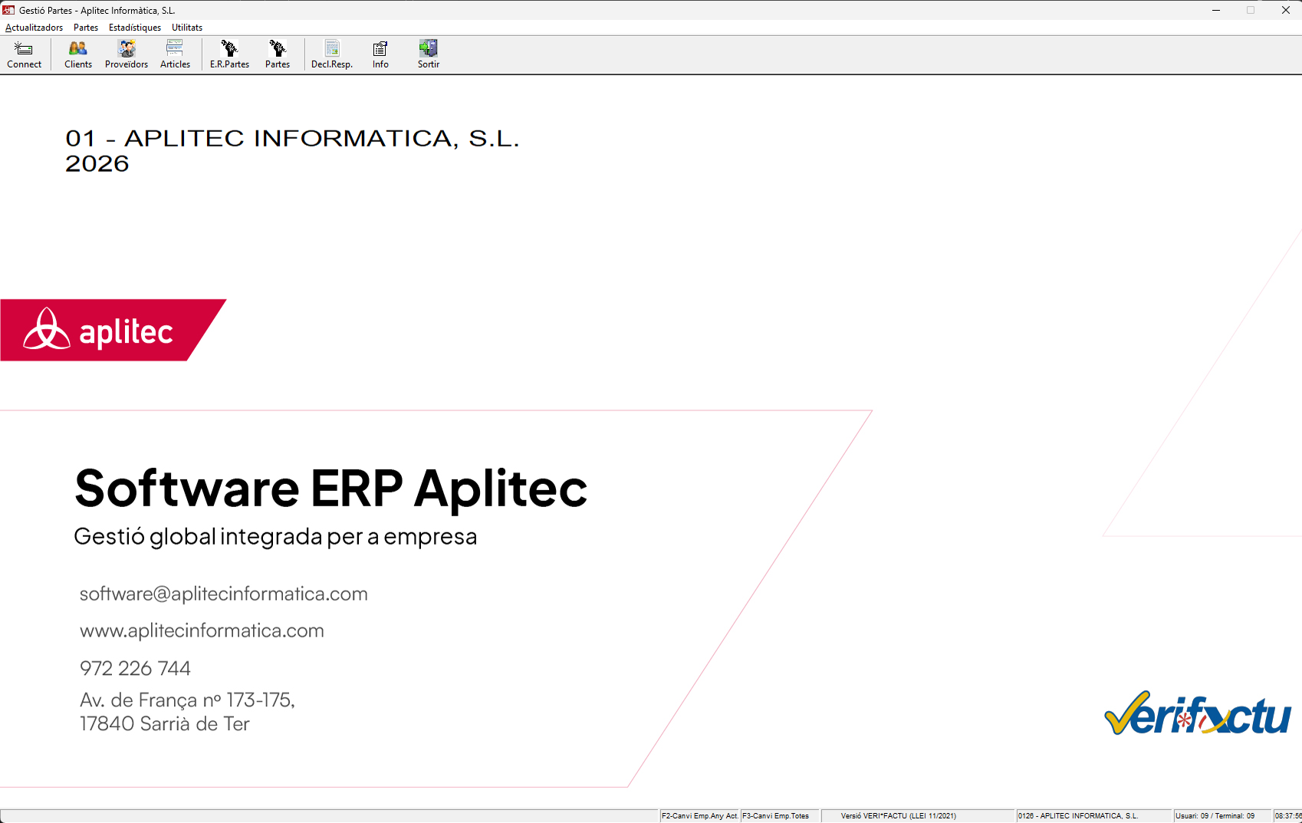Click the Sortir exit icon

[429, 54]
